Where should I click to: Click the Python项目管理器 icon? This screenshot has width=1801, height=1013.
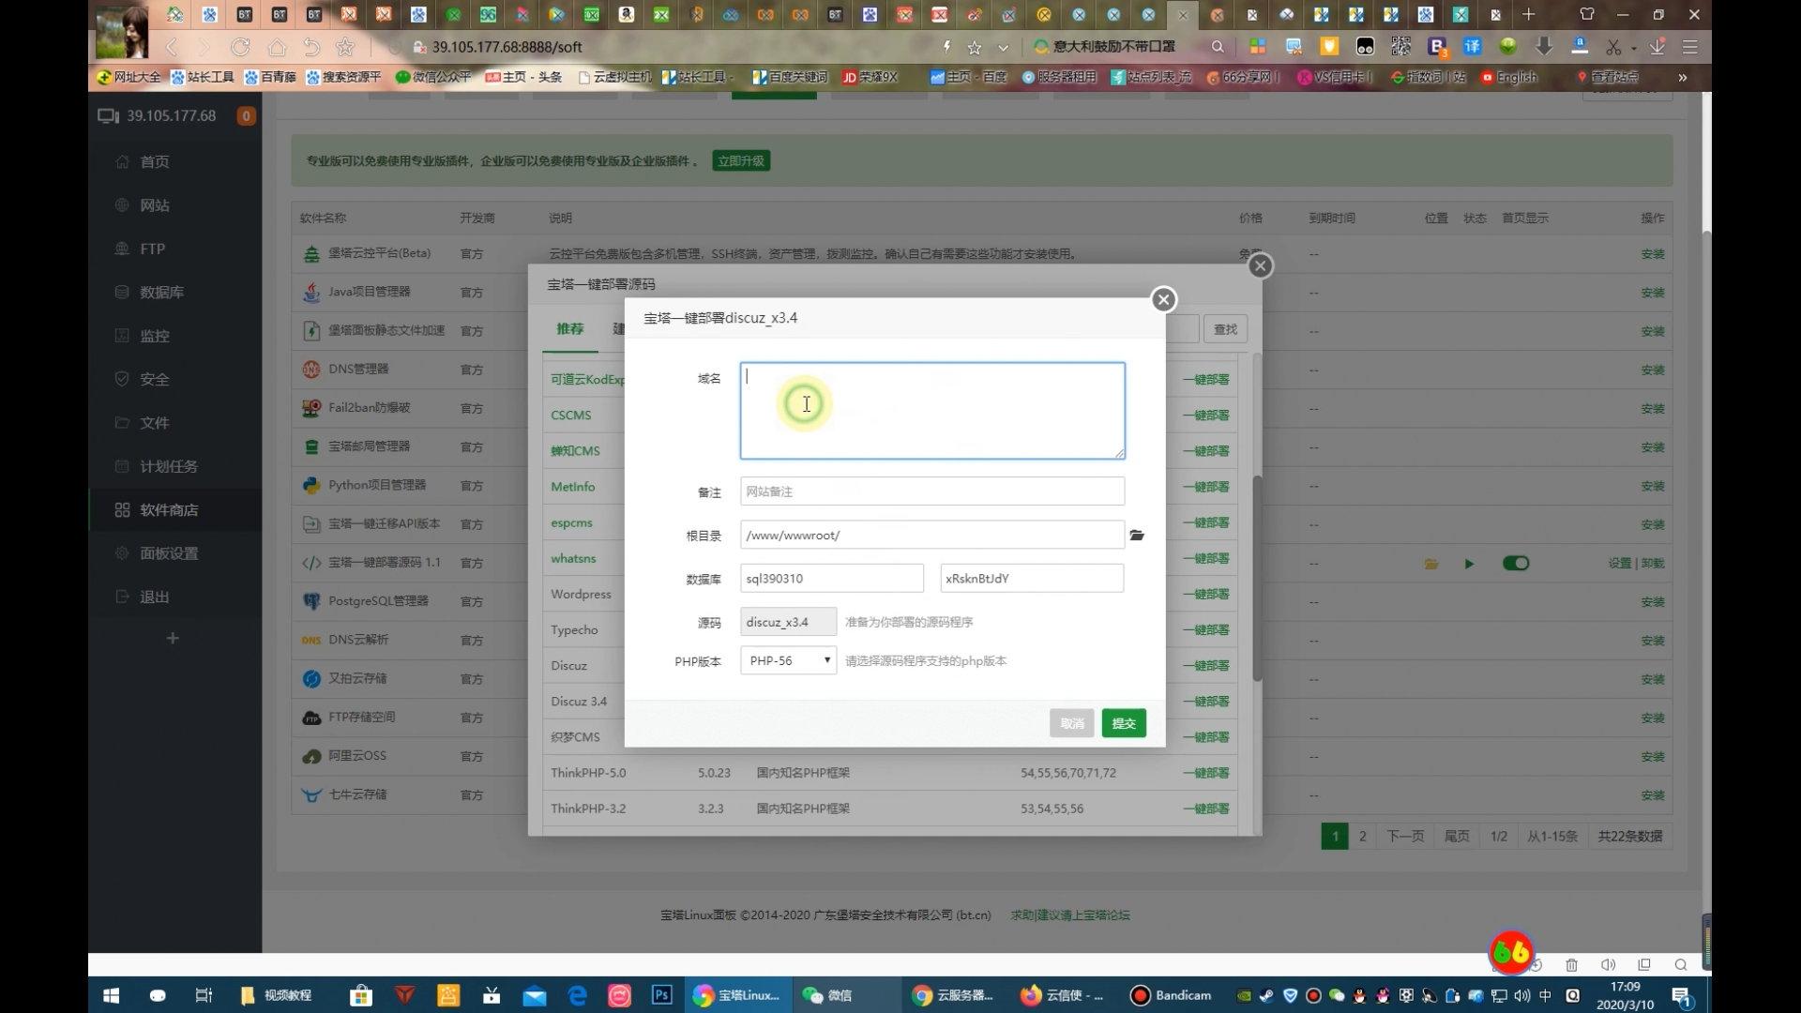(311, 486)
